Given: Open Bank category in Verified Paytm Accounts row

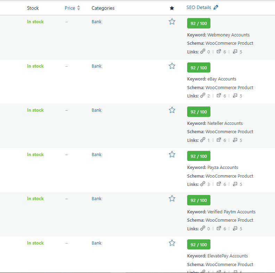Looking at the screenshot, I should [97, 198].
